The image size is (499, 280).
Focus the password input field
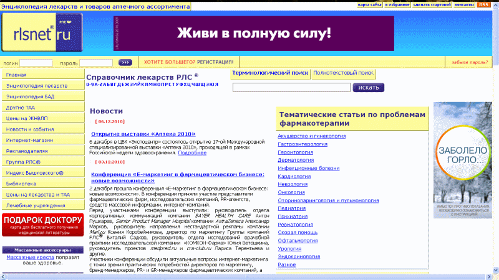96,63
